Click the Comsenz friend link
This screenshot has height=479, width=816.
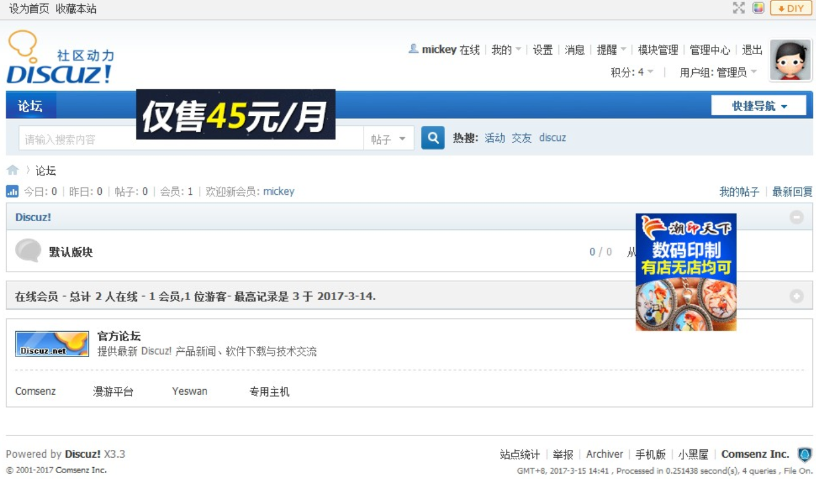[x=35, y=392]
